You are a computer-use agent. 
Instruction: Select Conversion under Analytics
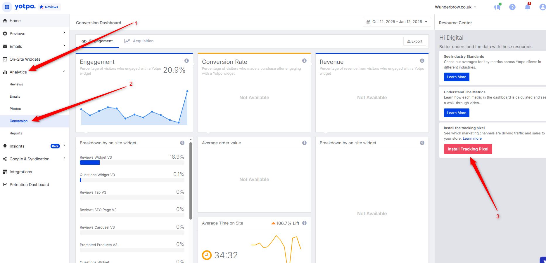34,121
